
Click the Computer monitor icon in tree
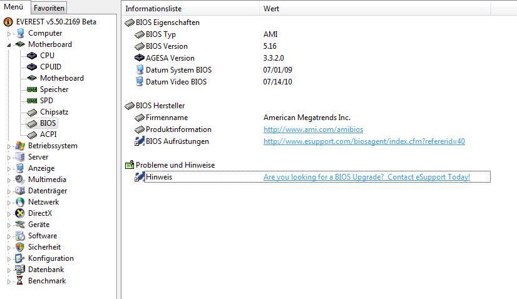(x=20, y=33)
